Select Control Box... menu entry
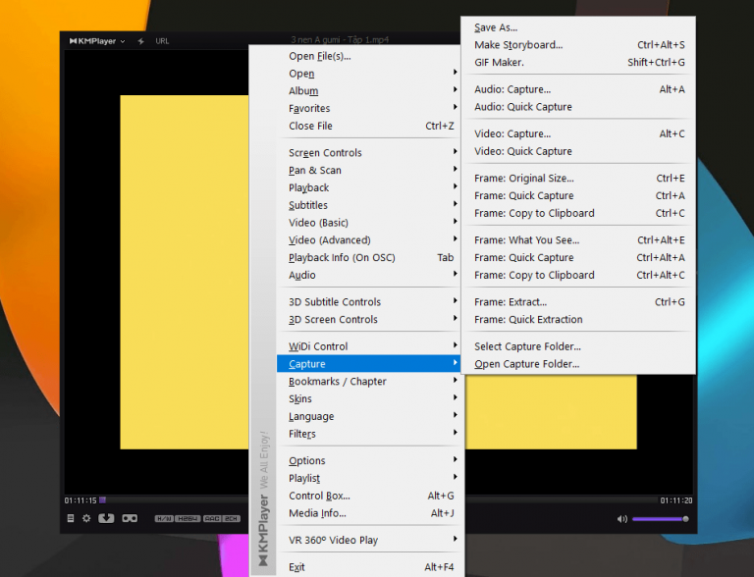The height and width of the screenshot is (577, 754). 370,496
